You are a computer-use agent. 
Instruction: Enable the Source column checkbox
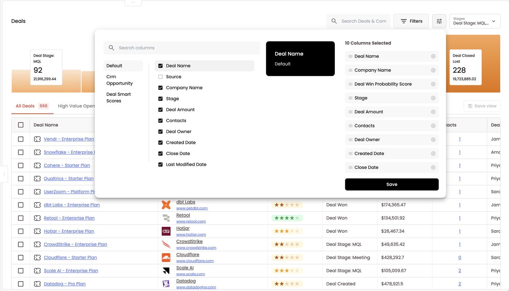(160, 77)
